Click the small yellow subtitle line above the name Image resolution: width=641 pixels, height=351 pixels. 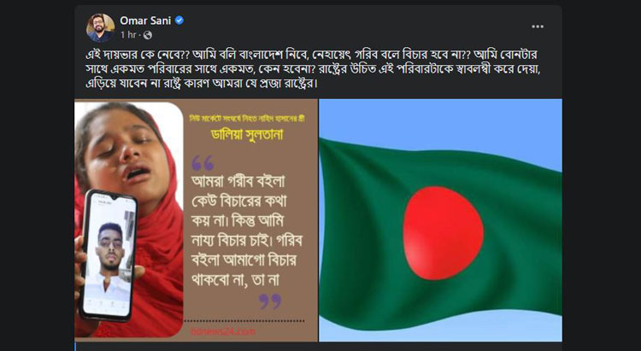coord(248,119)
